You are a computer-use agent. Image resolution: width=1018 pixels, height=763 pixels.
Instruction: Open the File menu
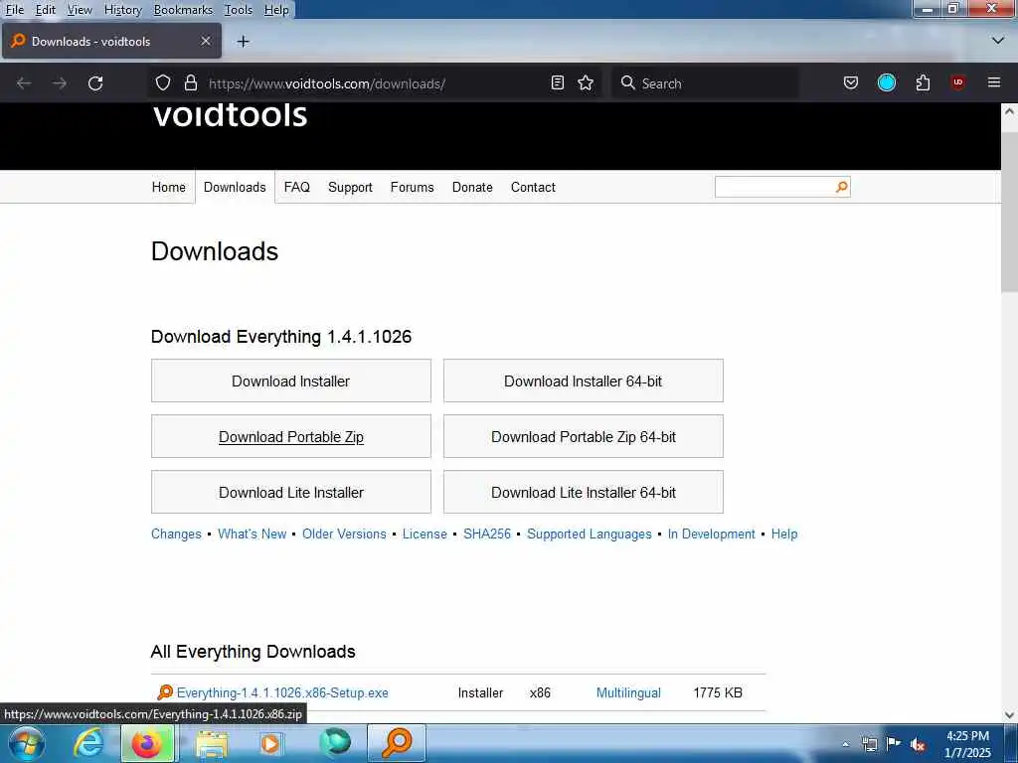[15, 10]
